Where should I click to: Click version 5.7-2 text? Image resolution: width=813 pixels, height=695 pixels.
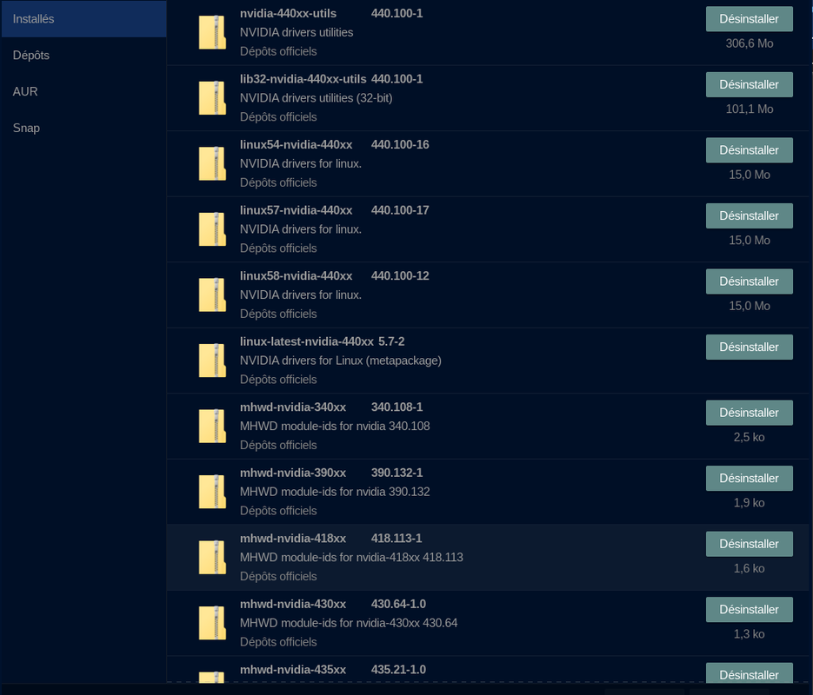(391, 341)
